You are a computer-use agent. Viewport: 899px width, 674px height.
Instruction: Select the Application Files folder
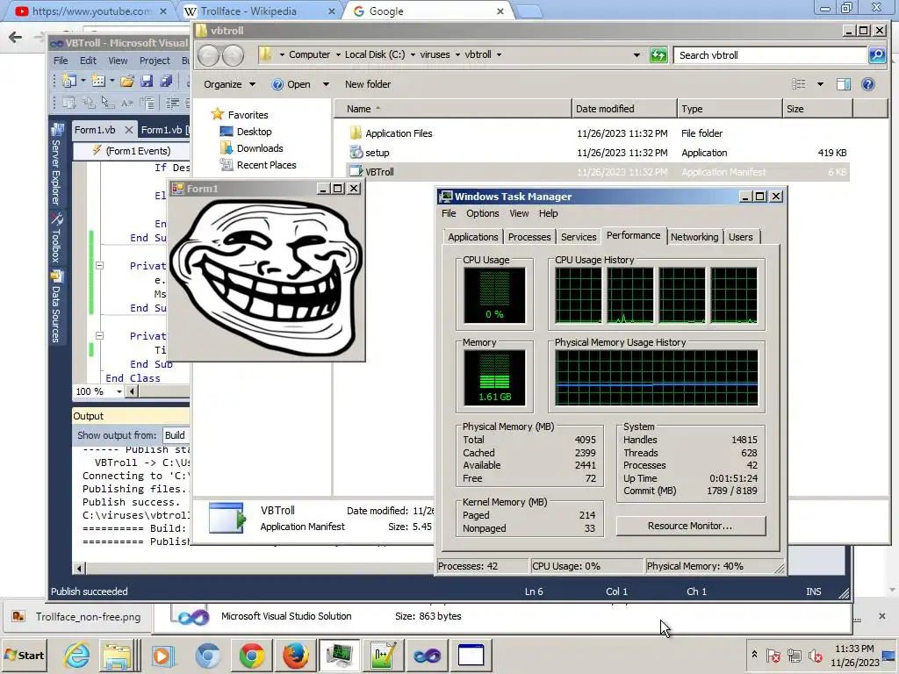(597, 133)
